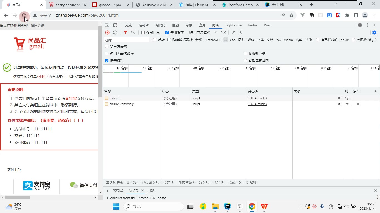Stop recording network log red button

[107, 32]
